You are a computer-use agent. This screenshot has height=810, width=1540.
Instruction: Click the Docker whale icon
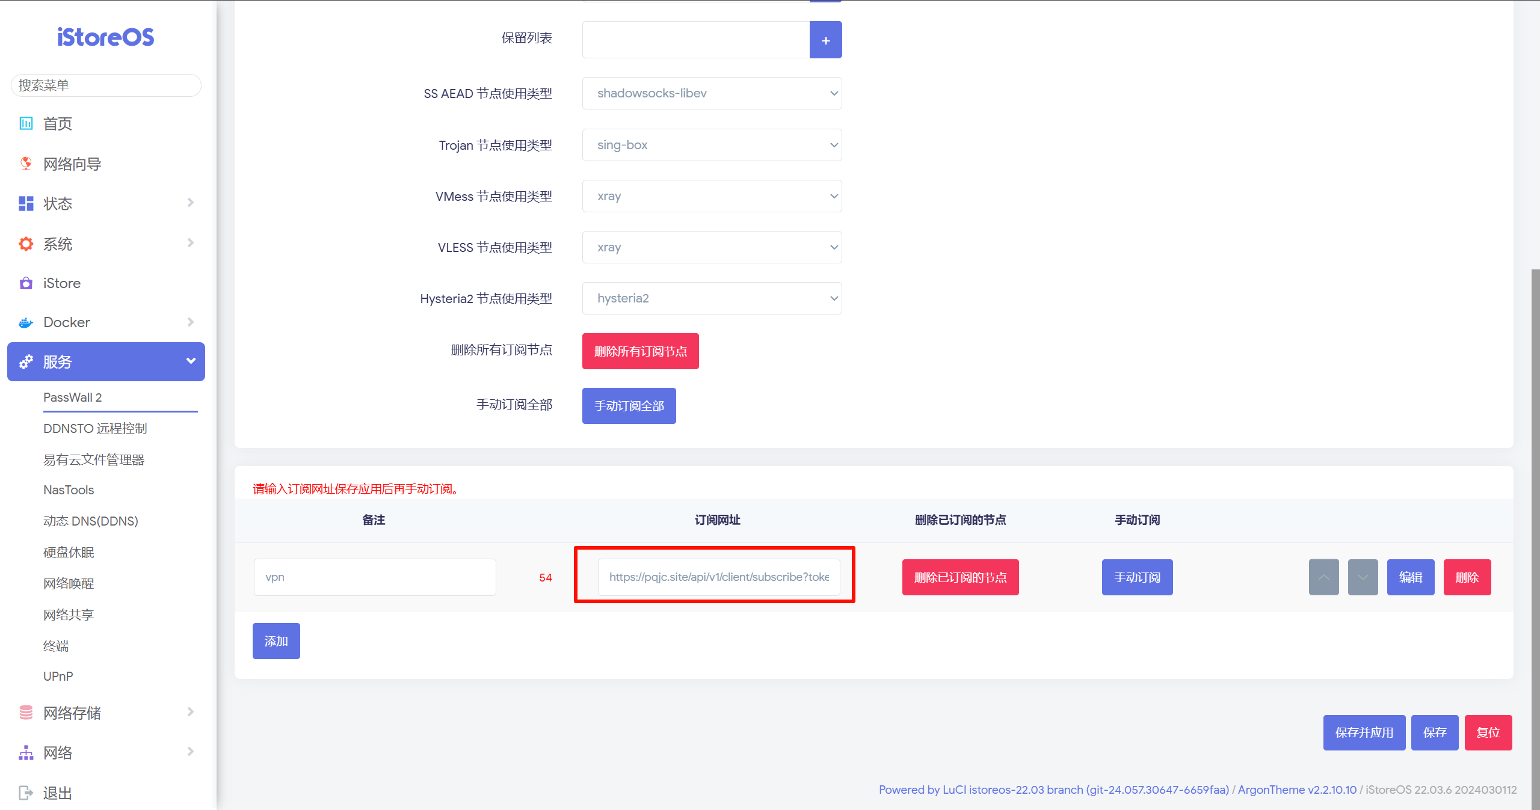(26, 323)
